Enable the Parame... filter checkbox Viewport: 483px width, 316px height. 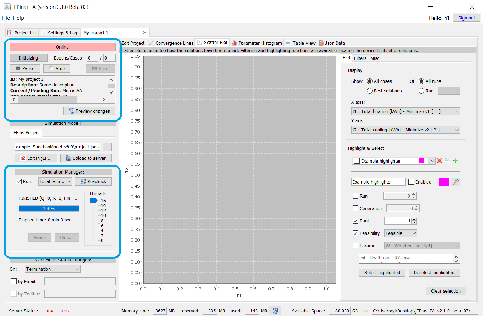tap(356, 246)
